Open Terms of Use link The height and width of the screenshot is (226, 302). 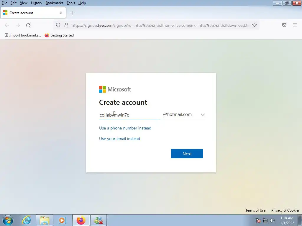255,210
